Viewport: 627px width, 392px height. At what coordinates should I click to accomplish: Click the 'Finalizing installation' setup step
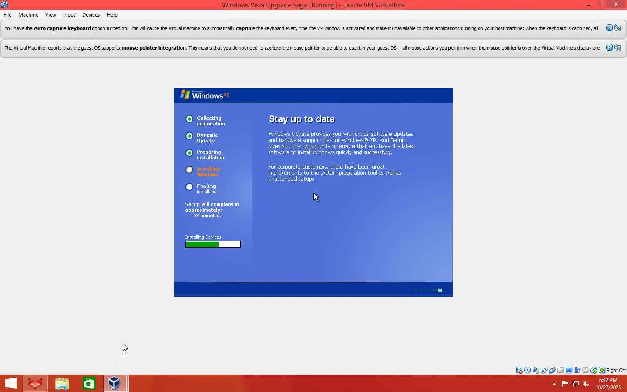tap(208, 189)
